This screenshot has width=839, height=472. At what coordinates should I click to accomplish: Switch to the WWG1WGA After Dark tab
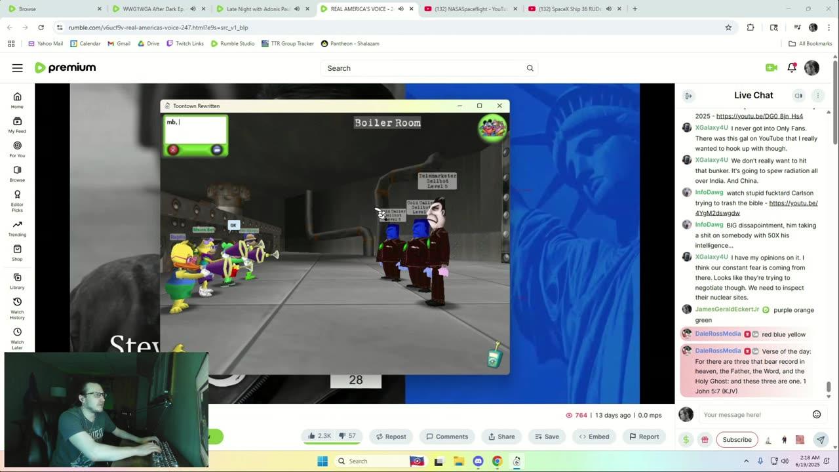pos(158,9)
